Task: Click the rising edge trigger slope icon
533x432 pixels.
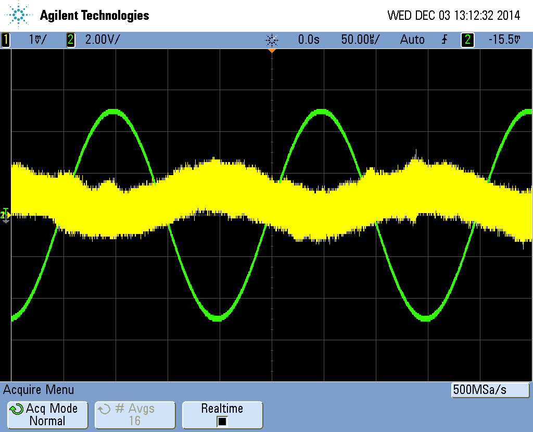Action: pyautogui.click(x=444, y=40)
